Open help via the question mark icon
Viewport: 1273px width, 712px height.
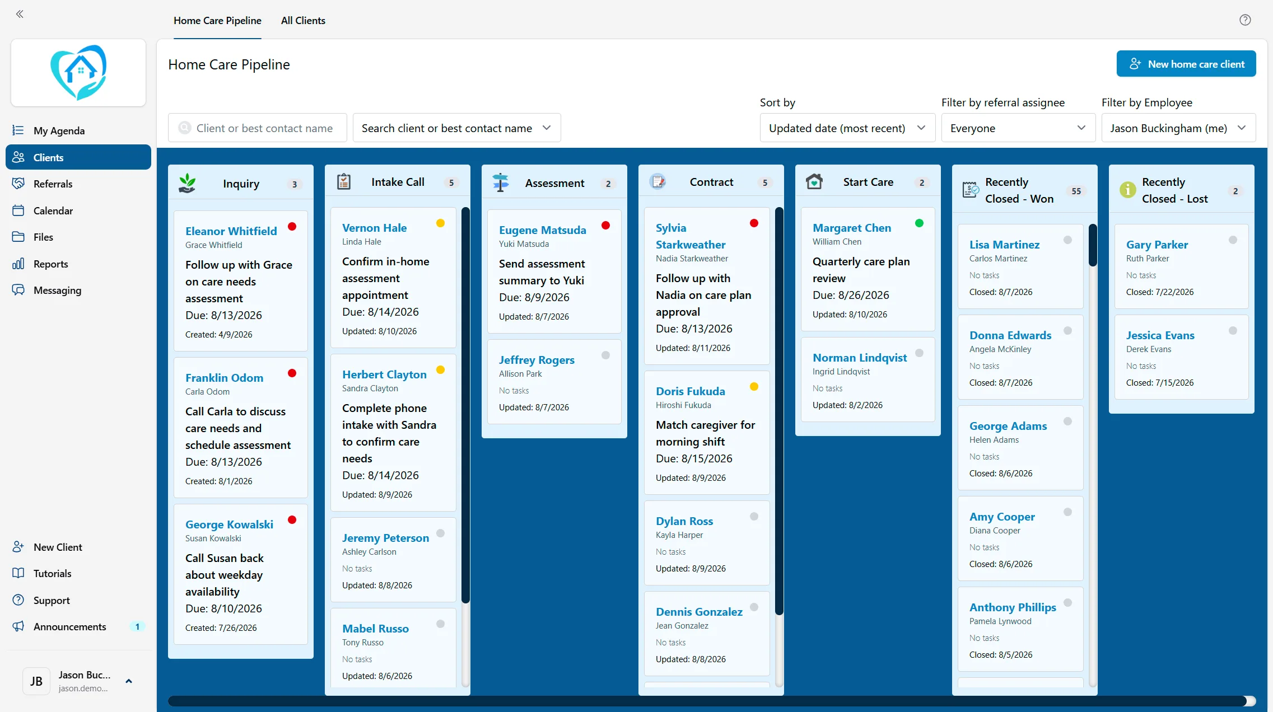[x=1245, y=20]
